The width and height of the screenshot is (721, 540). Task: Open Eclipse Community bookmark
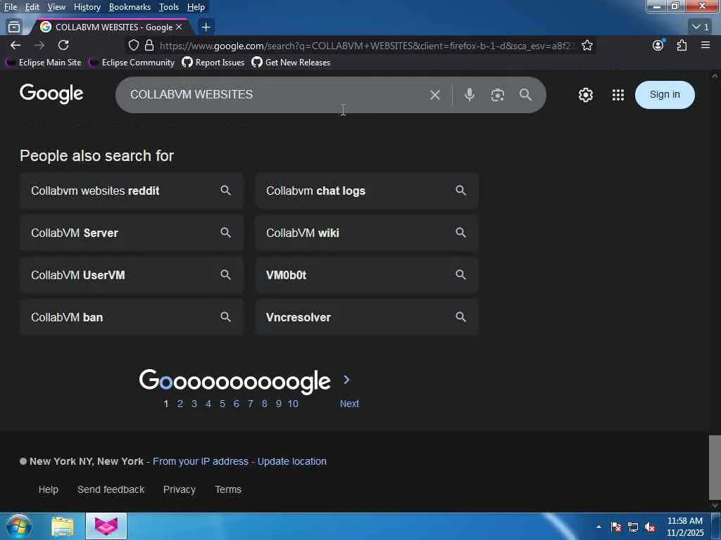click(132, 63)
